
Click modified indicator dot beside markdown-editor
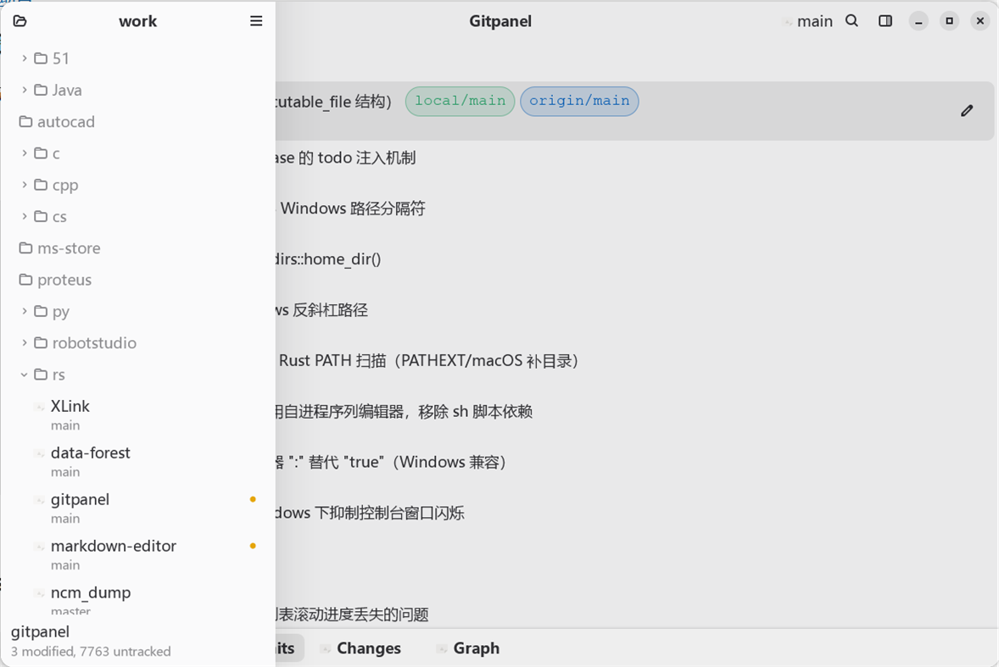(253, 546)
